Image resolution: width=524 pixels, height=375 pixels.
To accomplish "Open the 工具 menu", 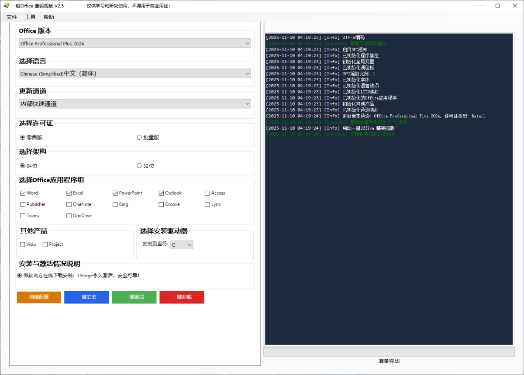I will click(x=30, y=17).
